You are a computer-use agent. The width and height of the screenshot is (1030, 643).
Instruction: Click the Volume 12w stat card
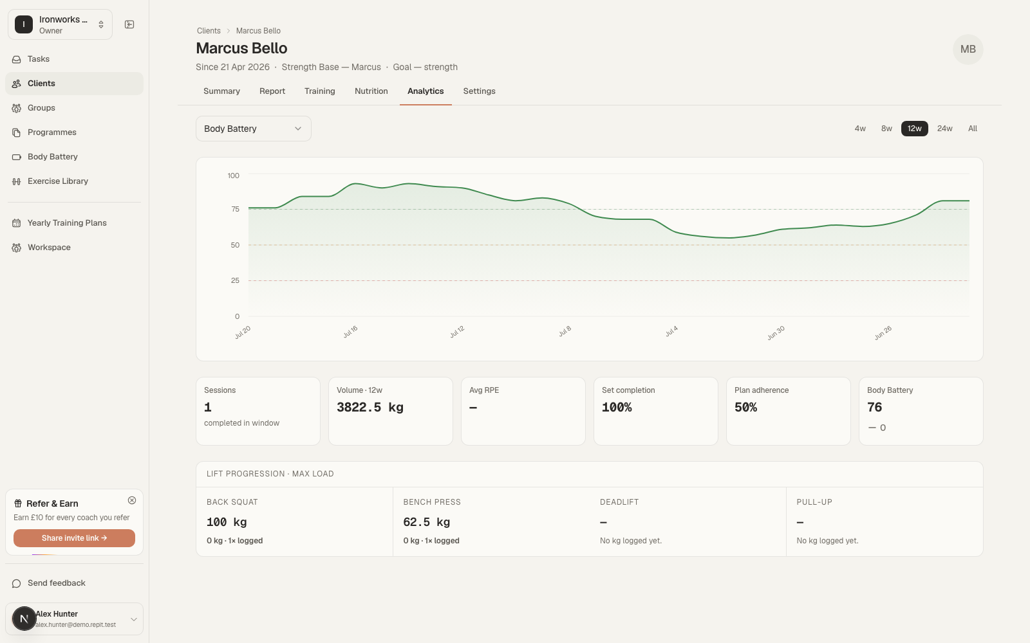point(391,411)
